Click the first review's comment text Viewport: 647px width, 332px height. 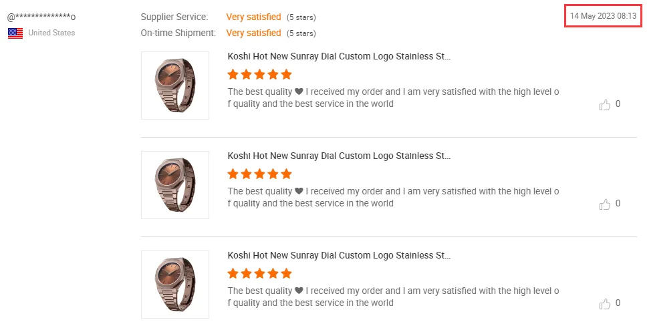[393, 98]
